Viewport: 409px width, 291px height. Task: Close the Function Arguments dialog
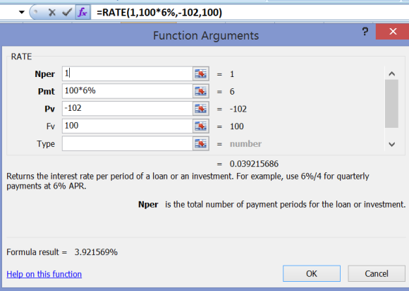point(393,32)
